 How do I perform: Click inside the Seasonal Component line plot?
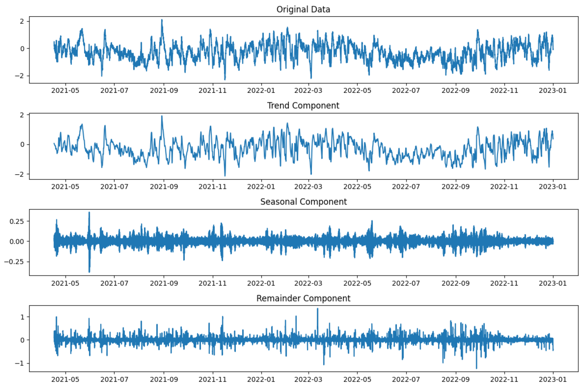tap(304, 242)
